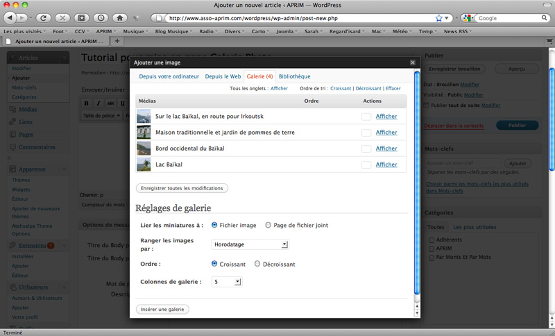555x336 pixels.
Task: Expand the Apparence sidebar menu arrow
Action: tap(64, 169)
